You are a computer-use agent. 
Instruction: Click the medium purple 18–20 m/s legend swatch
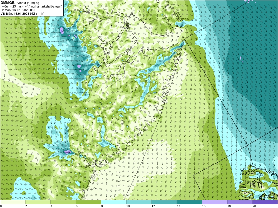(240, 202)
